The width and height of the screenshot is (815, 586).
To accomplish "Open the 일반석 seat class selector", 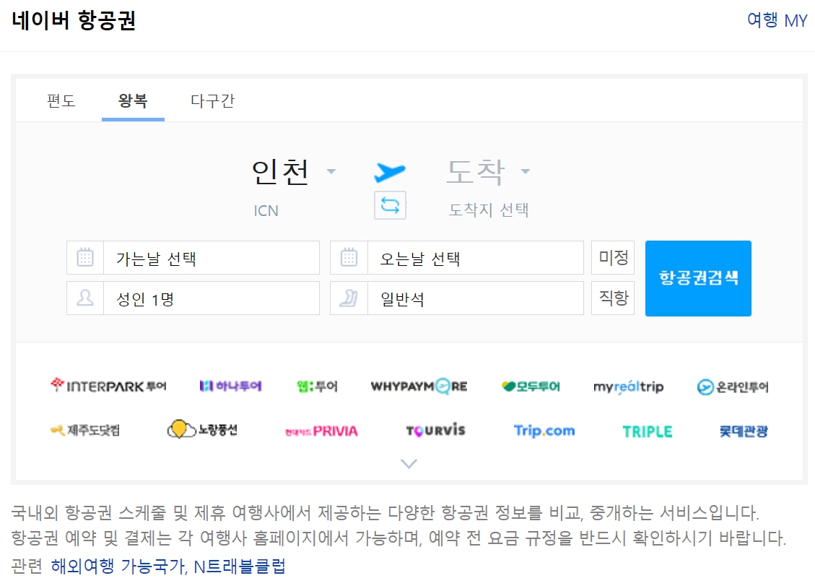I will [x=457, y=298].
